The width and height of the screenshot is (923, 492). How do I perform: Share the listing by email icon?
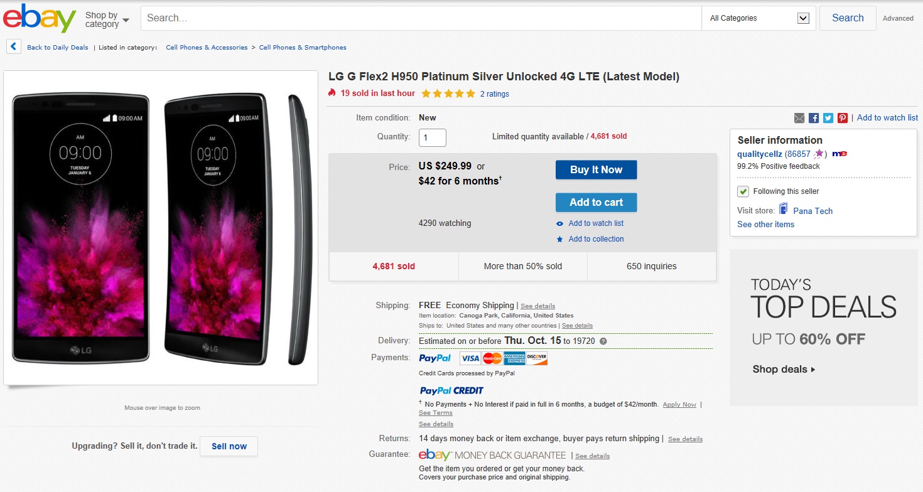[x=799, y=118]
